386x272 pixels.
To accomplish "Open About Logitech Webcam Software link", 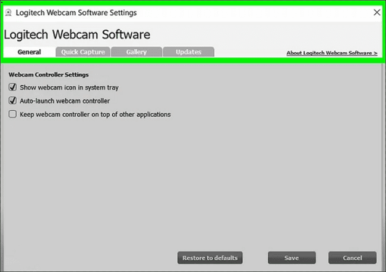I will (332, 53).
